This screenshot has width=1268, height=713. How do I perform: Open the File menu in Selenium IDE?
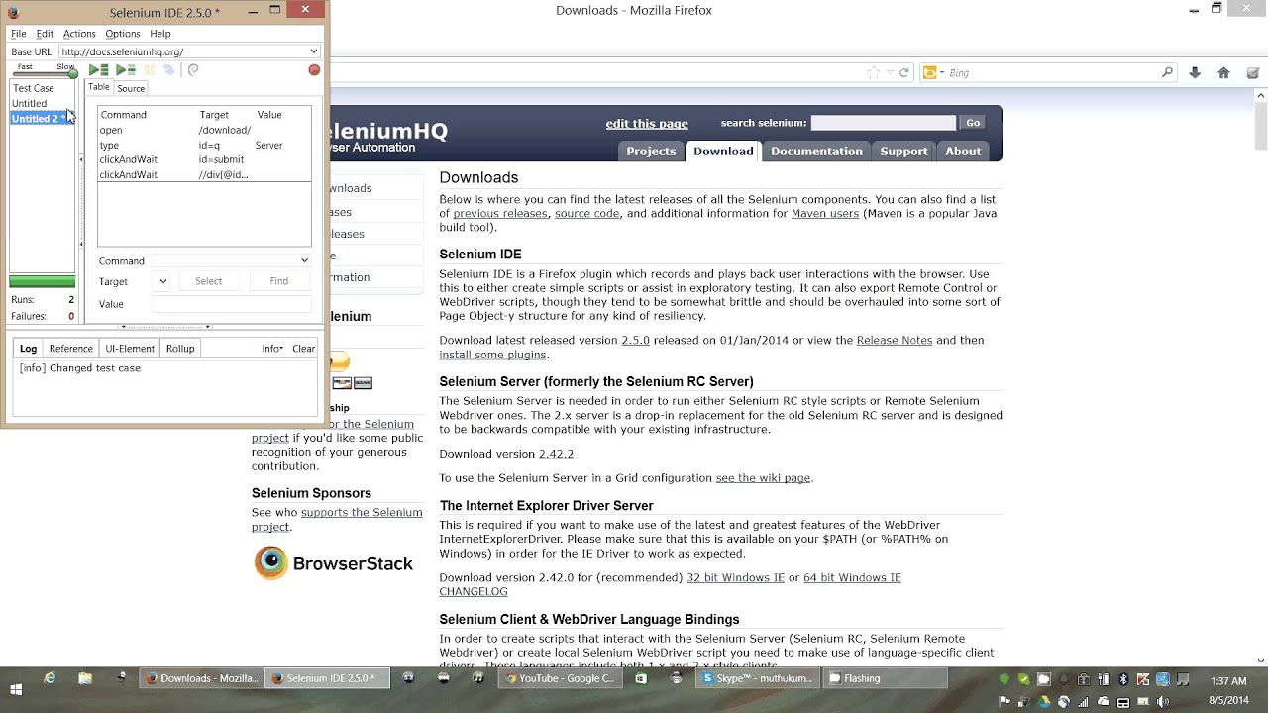[x=19, y=34]
